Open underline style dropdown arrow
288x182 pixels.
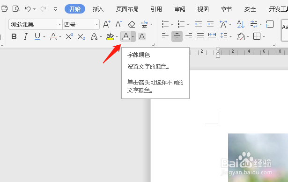click(44, 37)
